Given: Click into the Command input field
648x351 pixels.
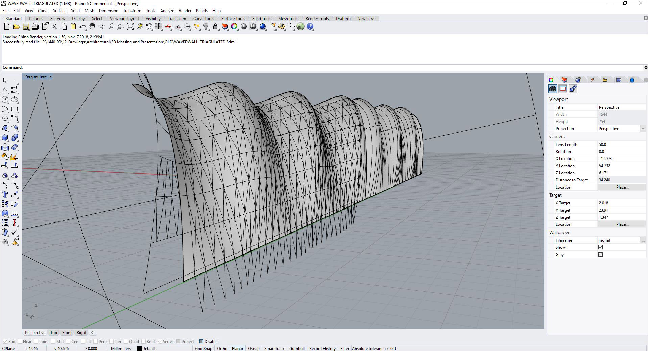Looking at the screenshot, I should pos(333,67).
